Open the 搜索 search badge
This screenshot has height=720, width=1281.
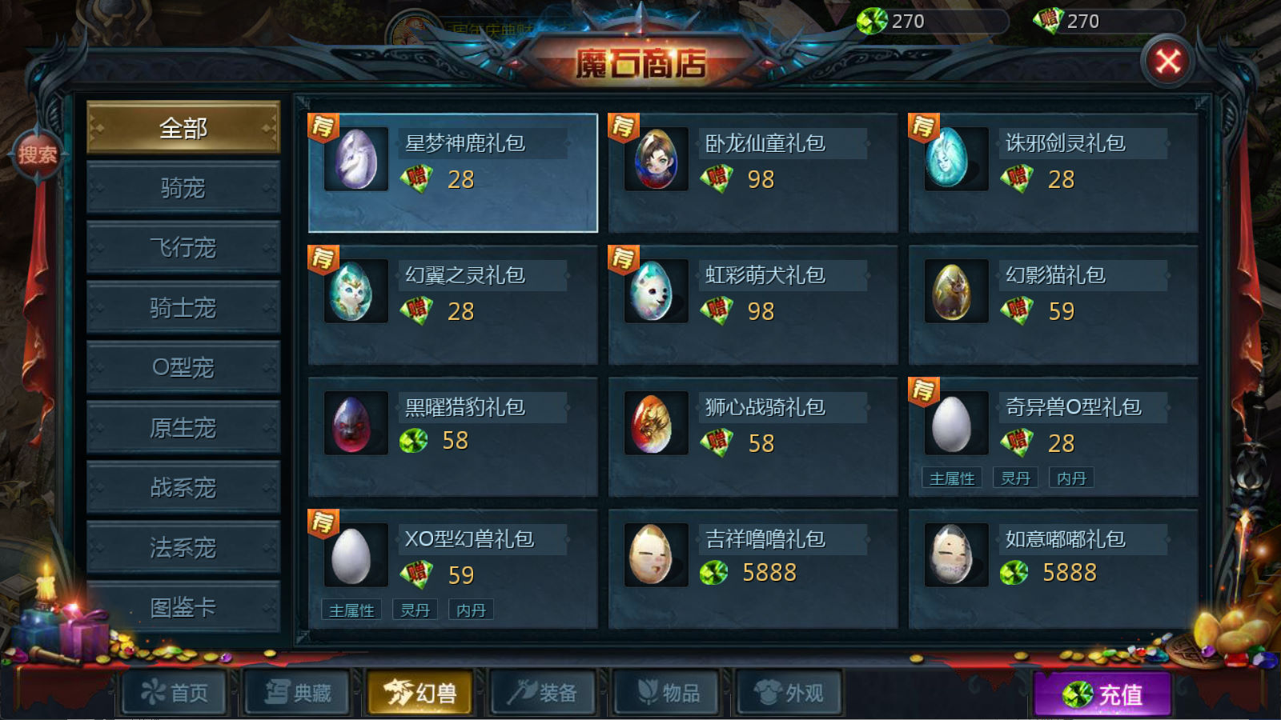pos(38,154)
